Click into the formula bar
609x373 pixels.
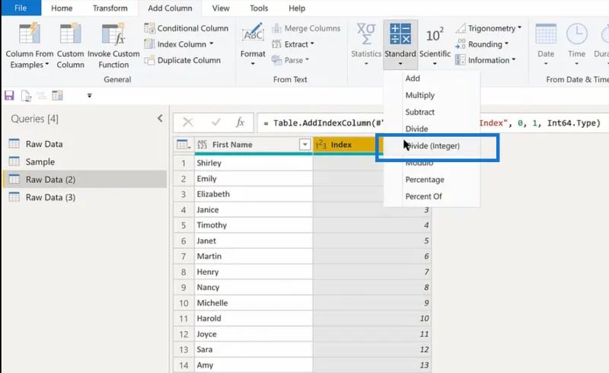click(x=432, y=123)
